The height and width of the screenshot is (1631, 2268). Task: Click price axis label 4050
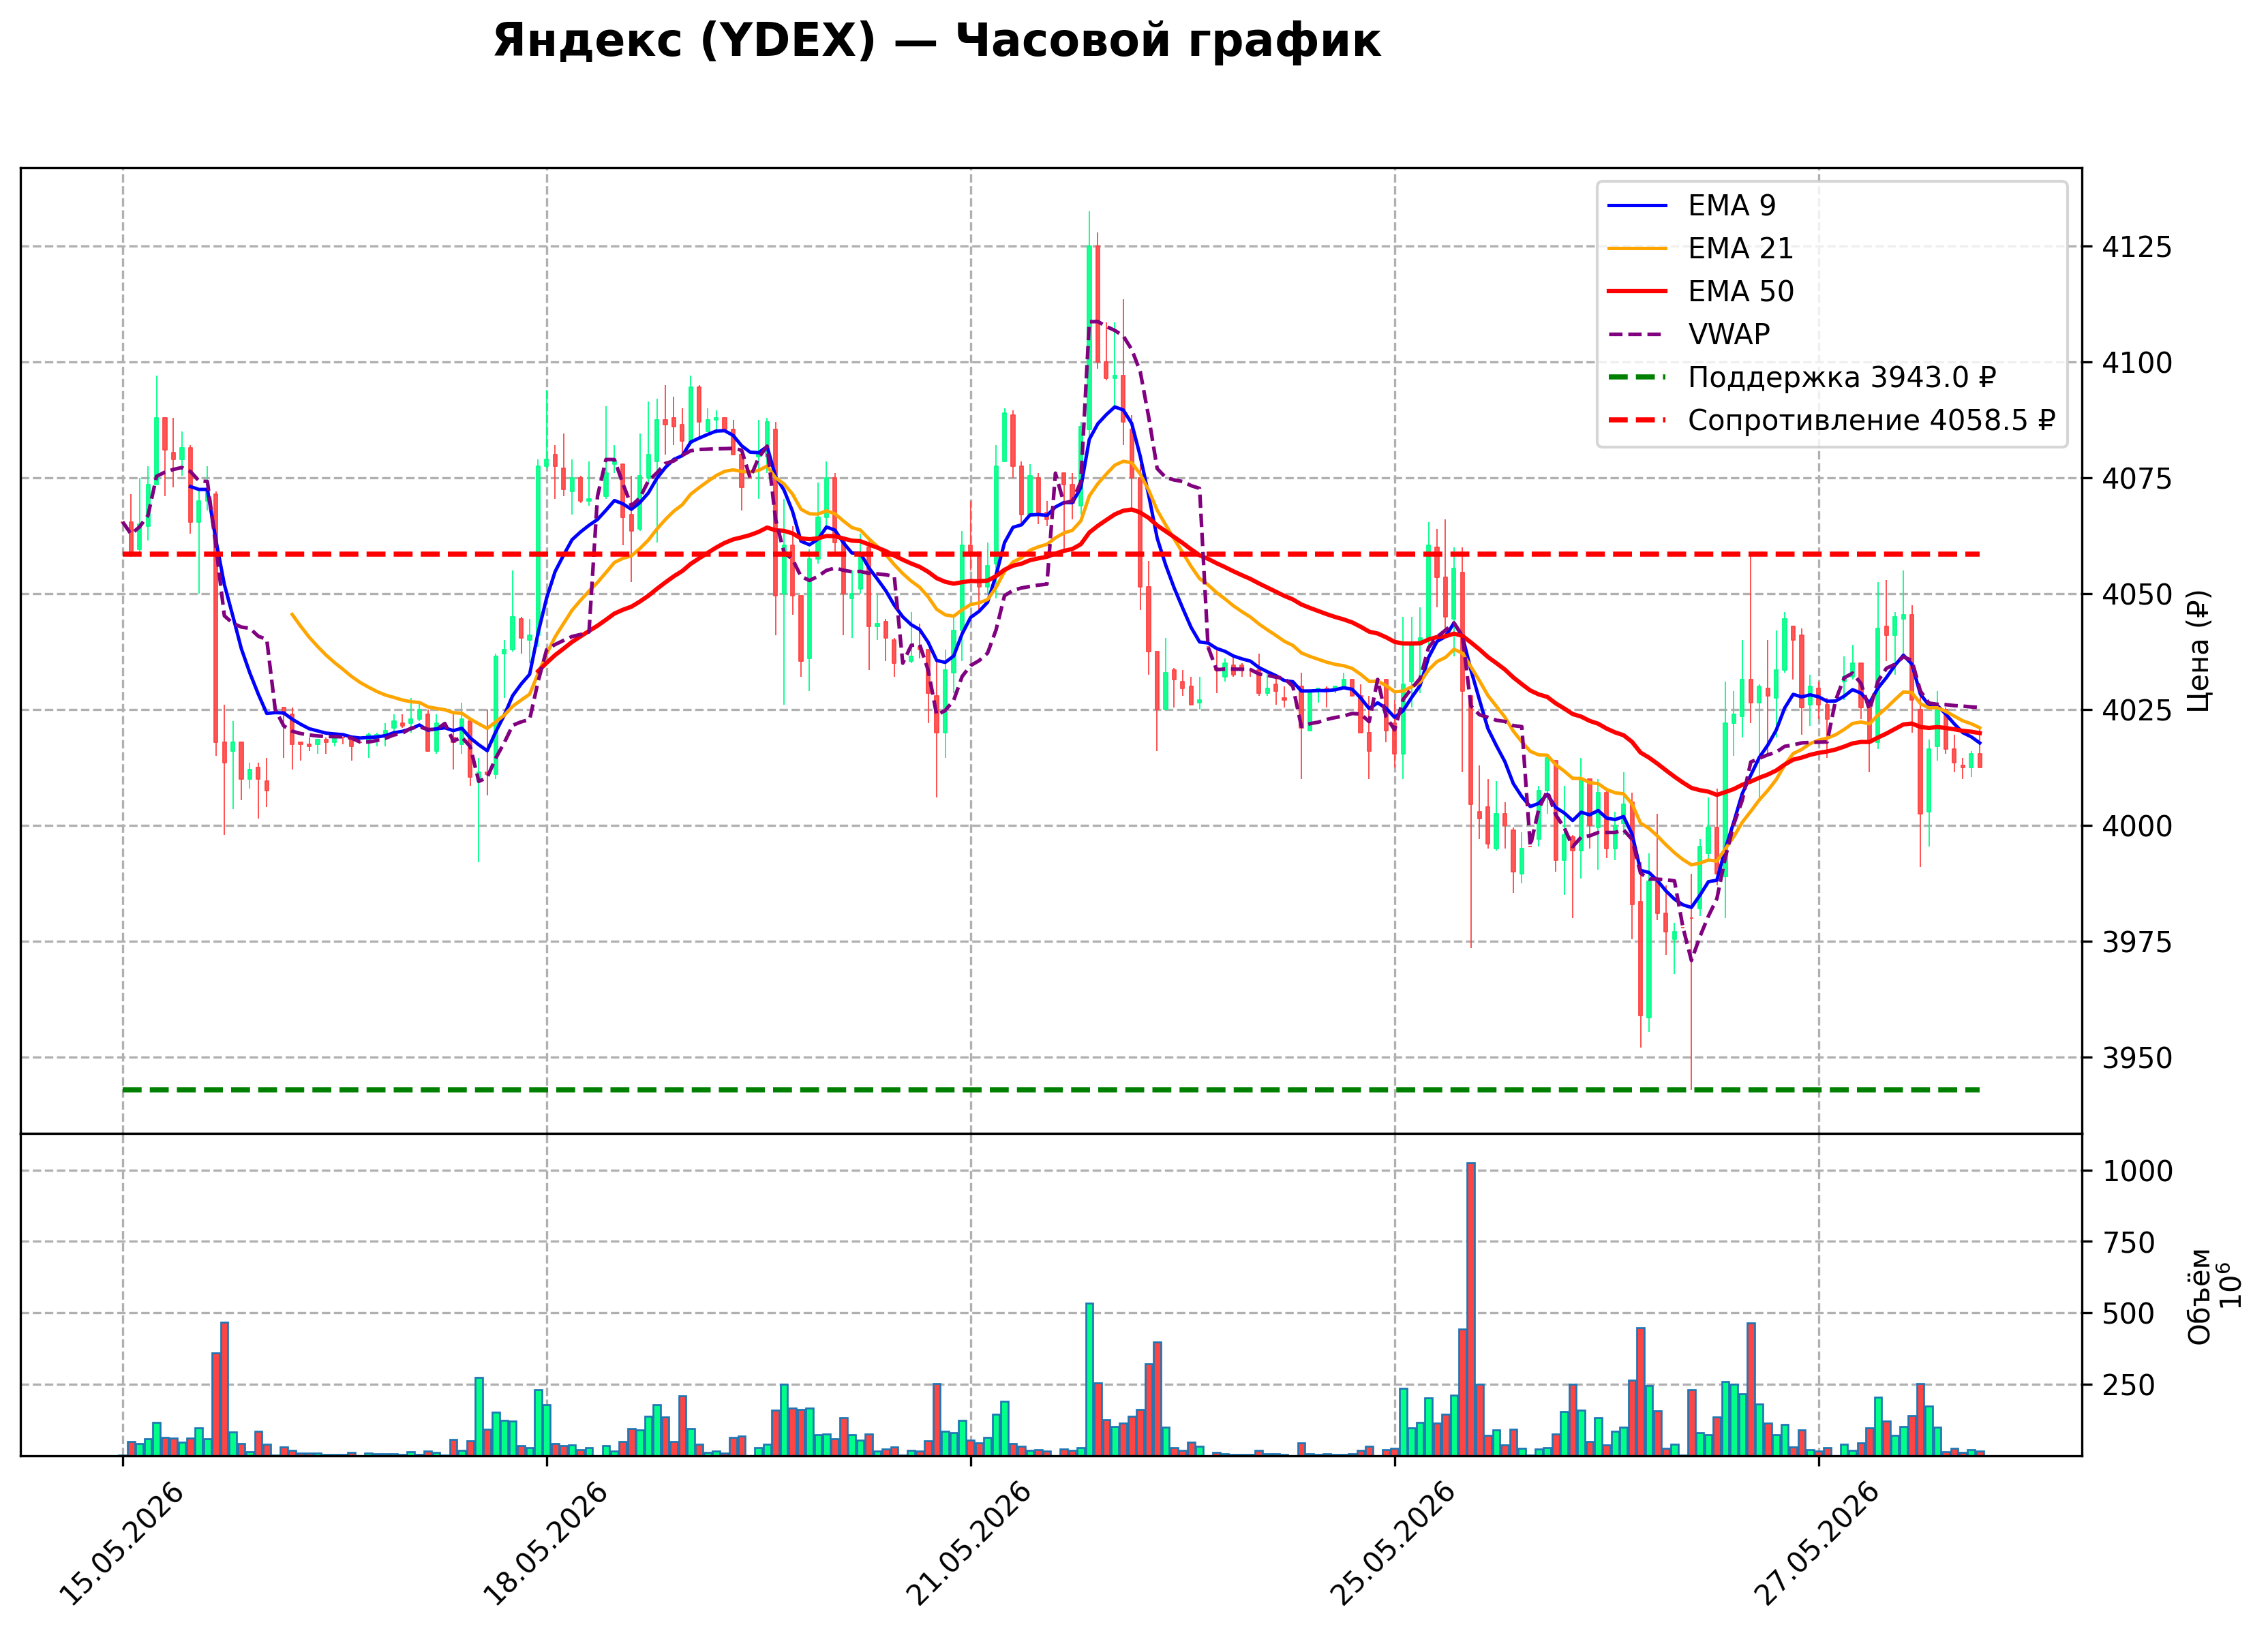[2137, 595]
